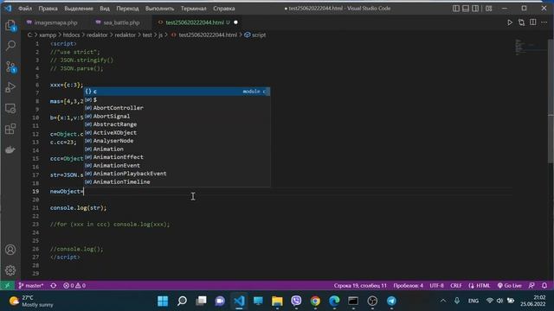The image size is (554, 311).
Task: Open the Docker view
Action: tap(10, 149)
